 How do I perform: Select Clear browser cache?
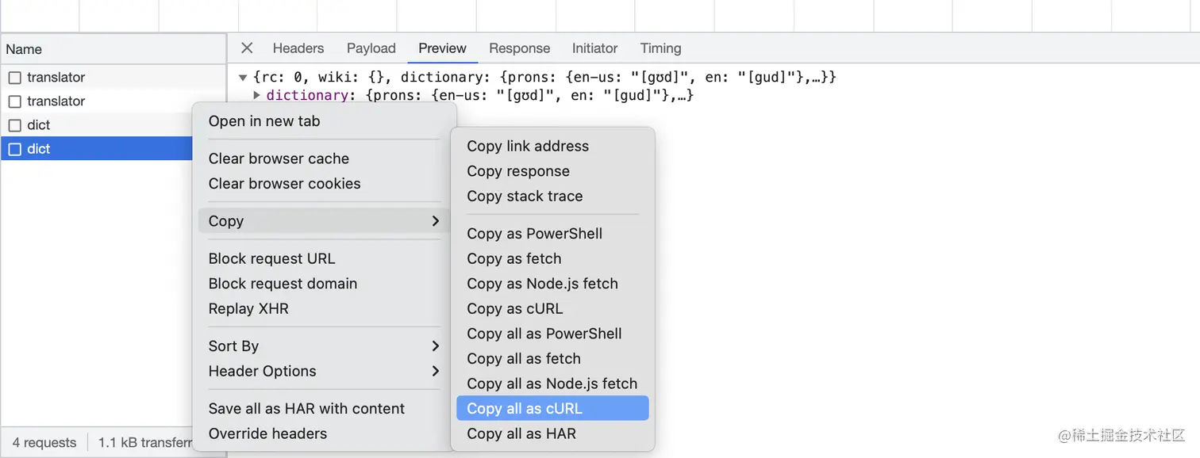pyautogui.click(x=279, y=158)
